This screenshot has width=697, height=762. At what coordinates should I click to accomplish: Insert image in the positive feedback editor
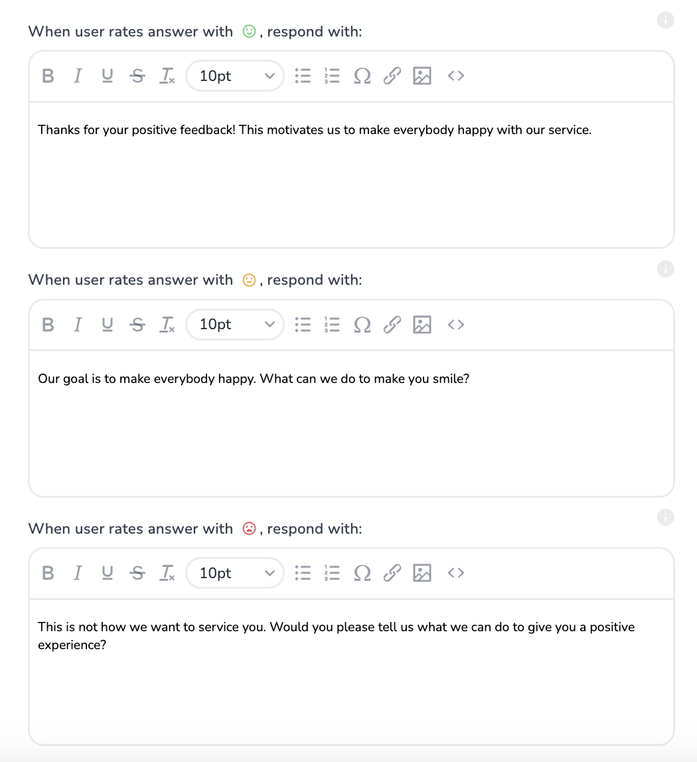pos(422,76)
